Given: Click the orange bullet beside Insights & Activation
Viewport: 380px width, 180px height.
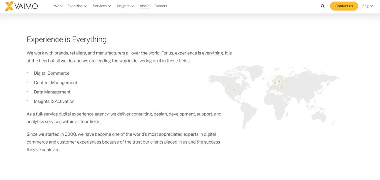Looking at the screenshot, I should (28, 101).
